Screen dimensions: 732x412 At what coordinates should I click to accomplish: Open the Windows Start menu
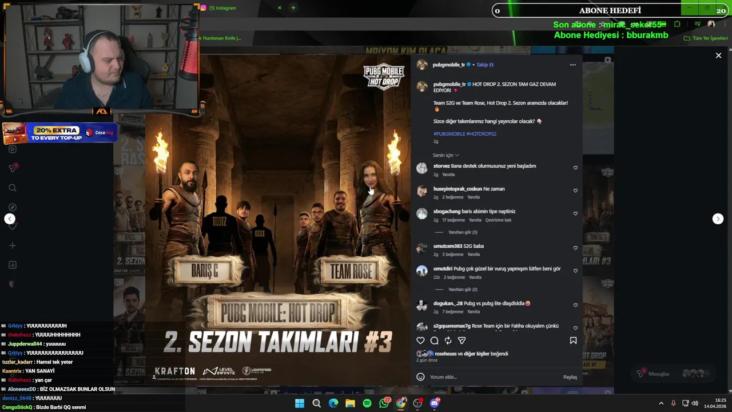click(x=300, y=403)
